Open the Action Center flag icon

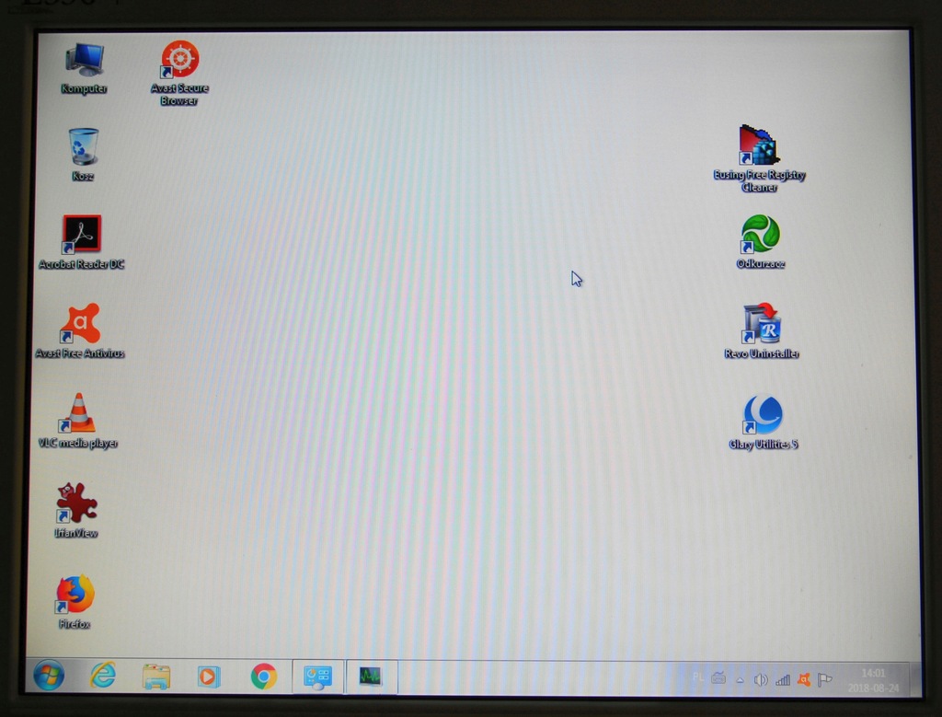coord(825,680)
